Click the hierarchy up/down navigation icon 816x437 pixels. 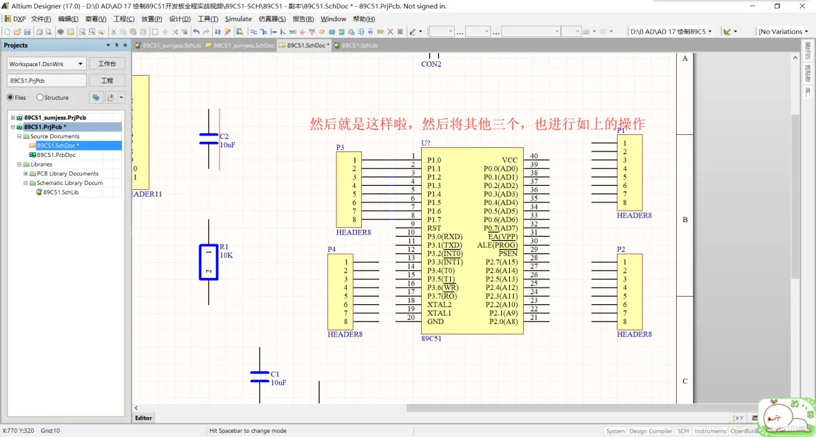[x=218, y=32]
